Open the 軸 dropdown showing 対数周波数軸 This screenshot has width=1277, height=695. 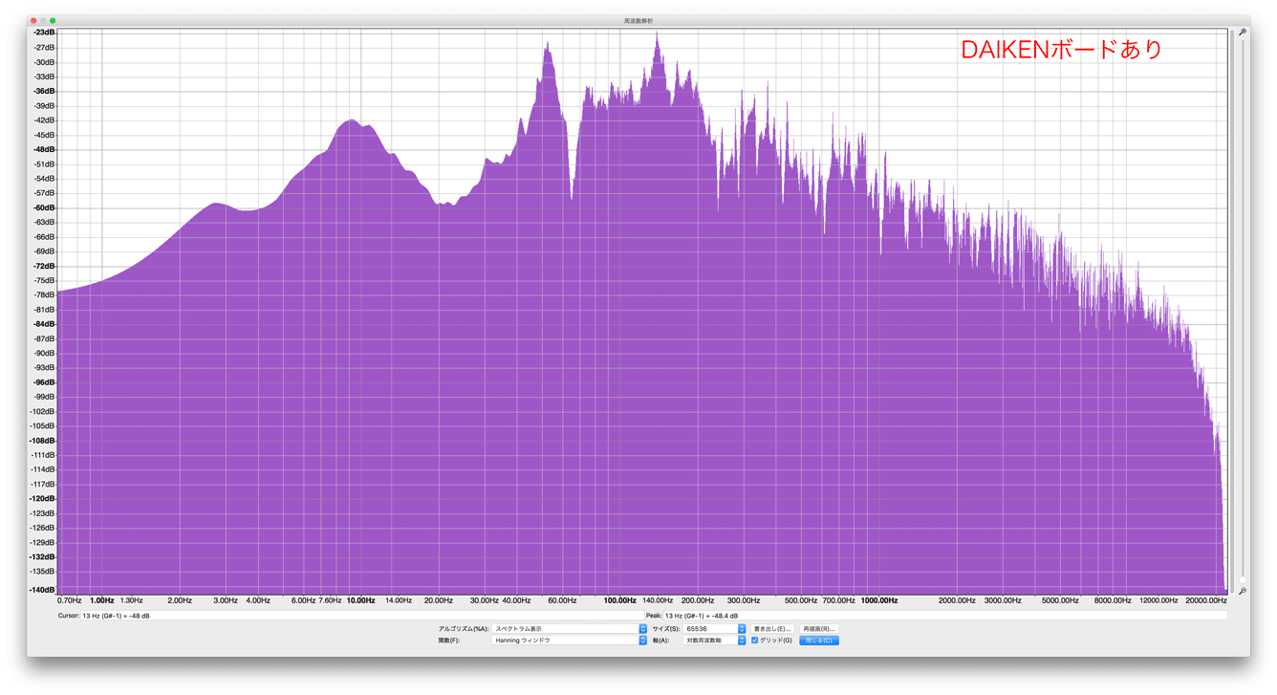[x=715, y=641]
